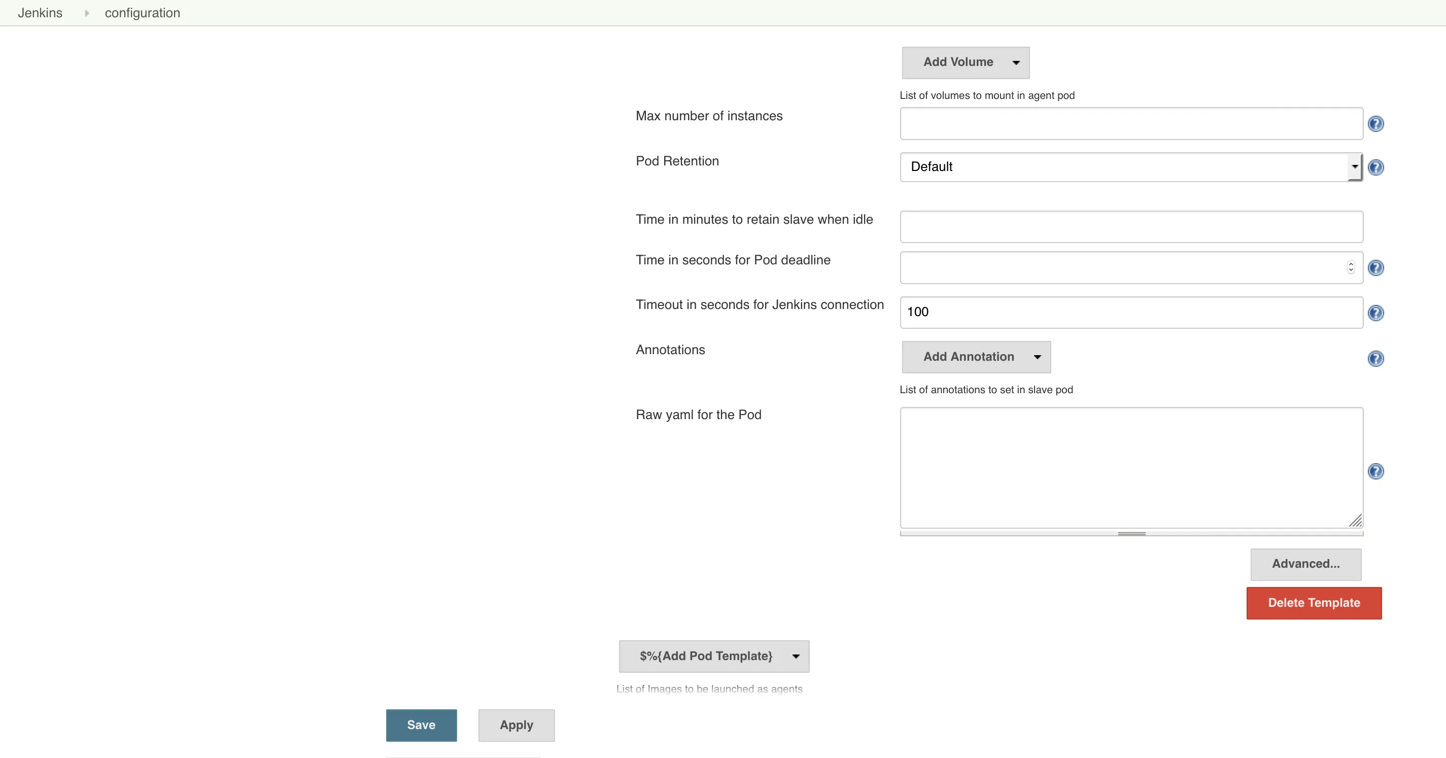The height and width of the screenshot is (758, 1446).
Task: Delete Template using the red button
Action: tap(1314, 603)
